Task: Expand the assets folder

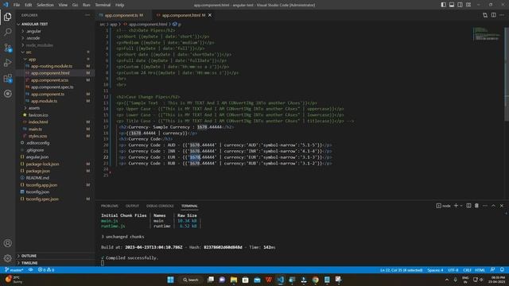Action: (x=33, y=108)
